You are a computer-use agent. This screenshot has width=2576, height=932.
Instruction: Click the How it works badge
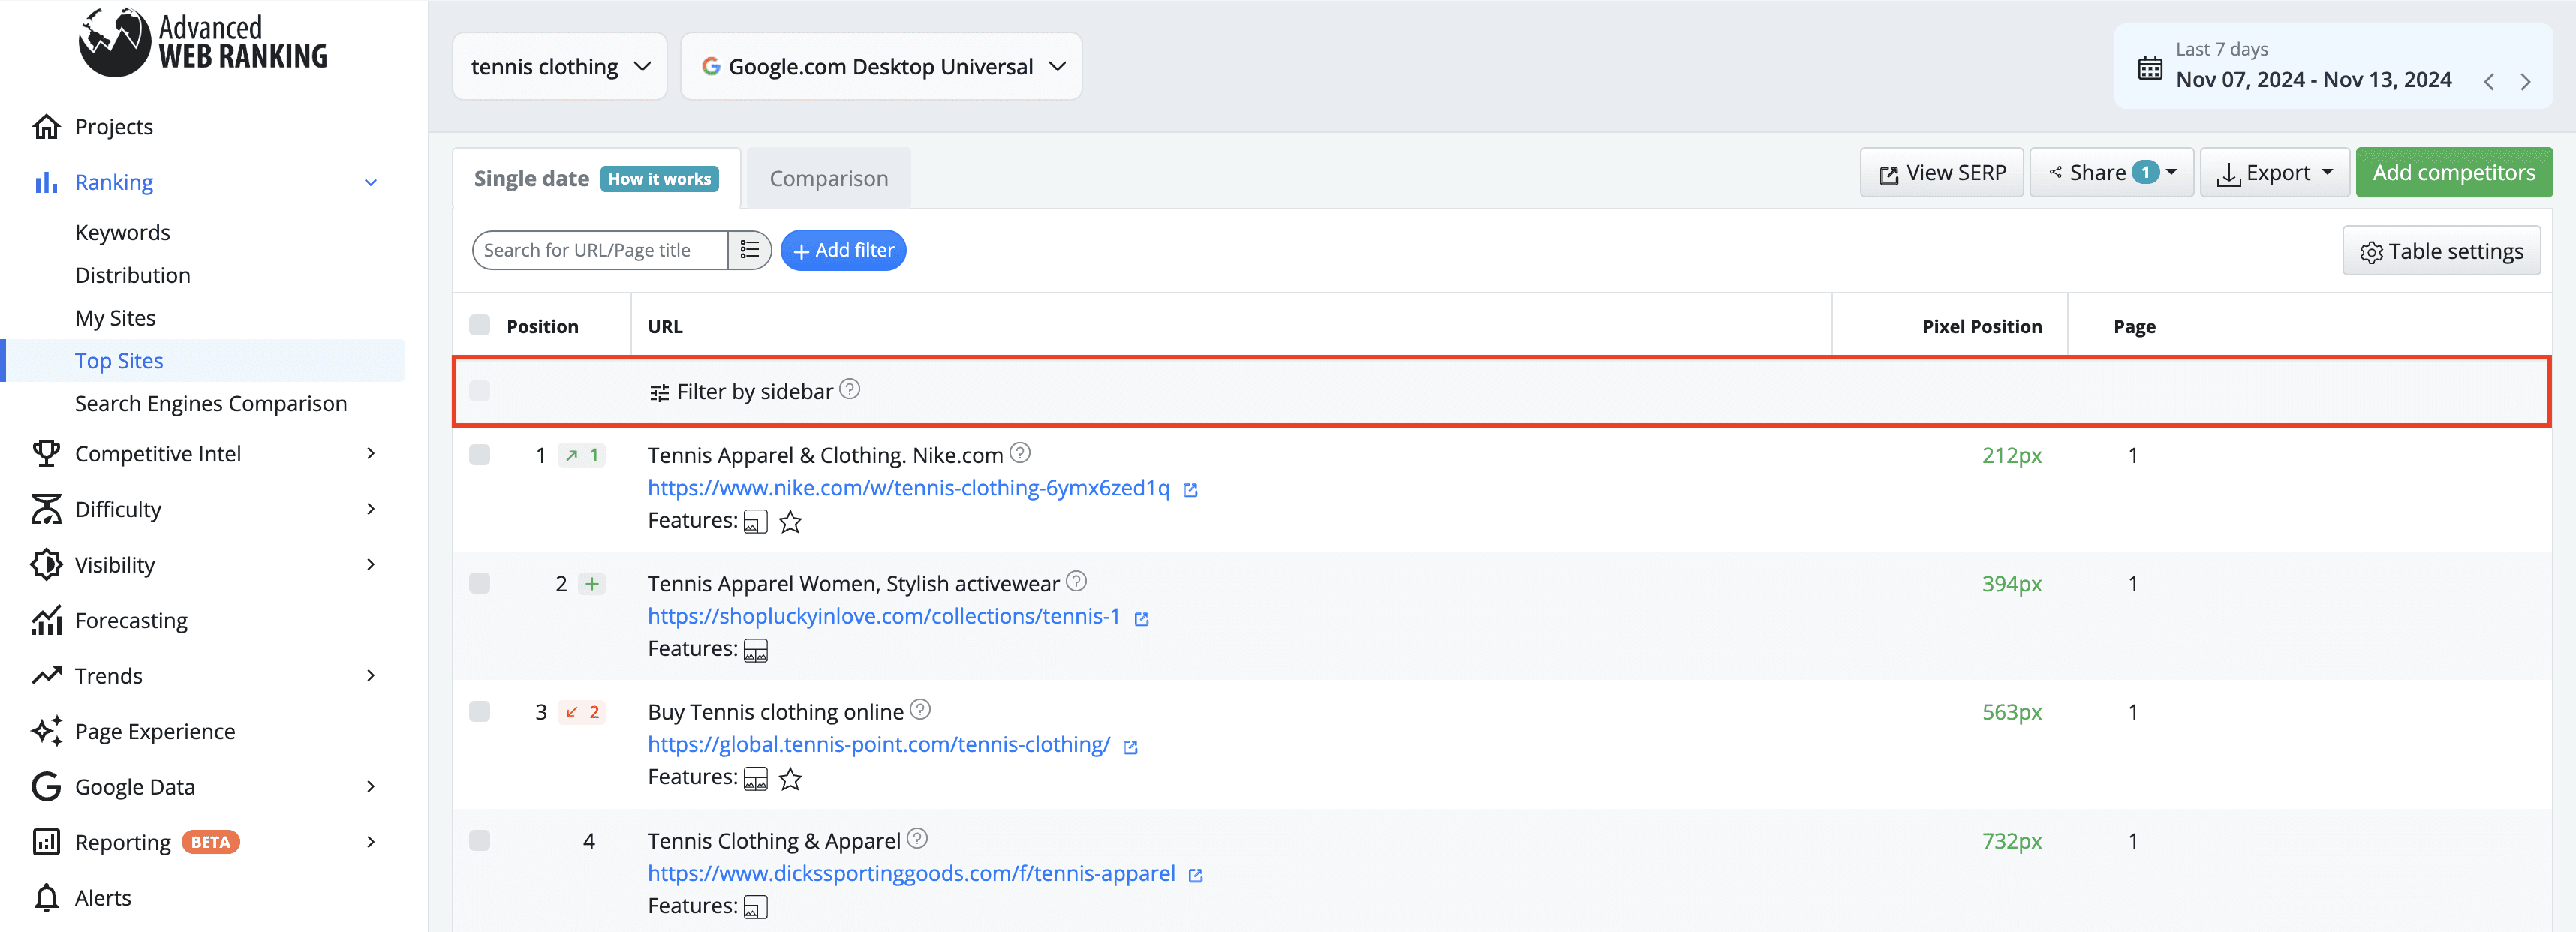pos(659,179)
